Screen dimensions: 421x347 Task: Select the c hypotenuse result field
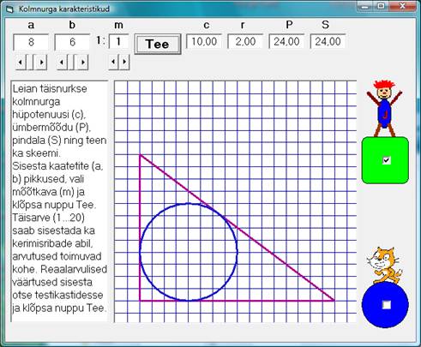204,41
